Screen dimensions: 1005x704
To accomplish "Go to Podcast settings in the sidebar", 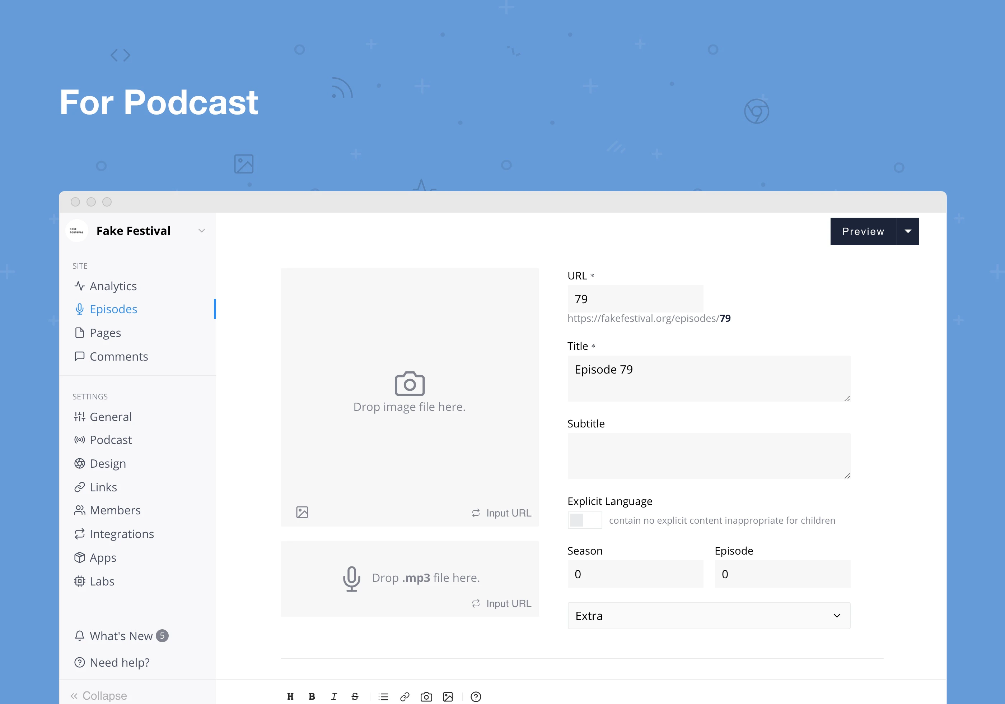I will tap(110, 440).
